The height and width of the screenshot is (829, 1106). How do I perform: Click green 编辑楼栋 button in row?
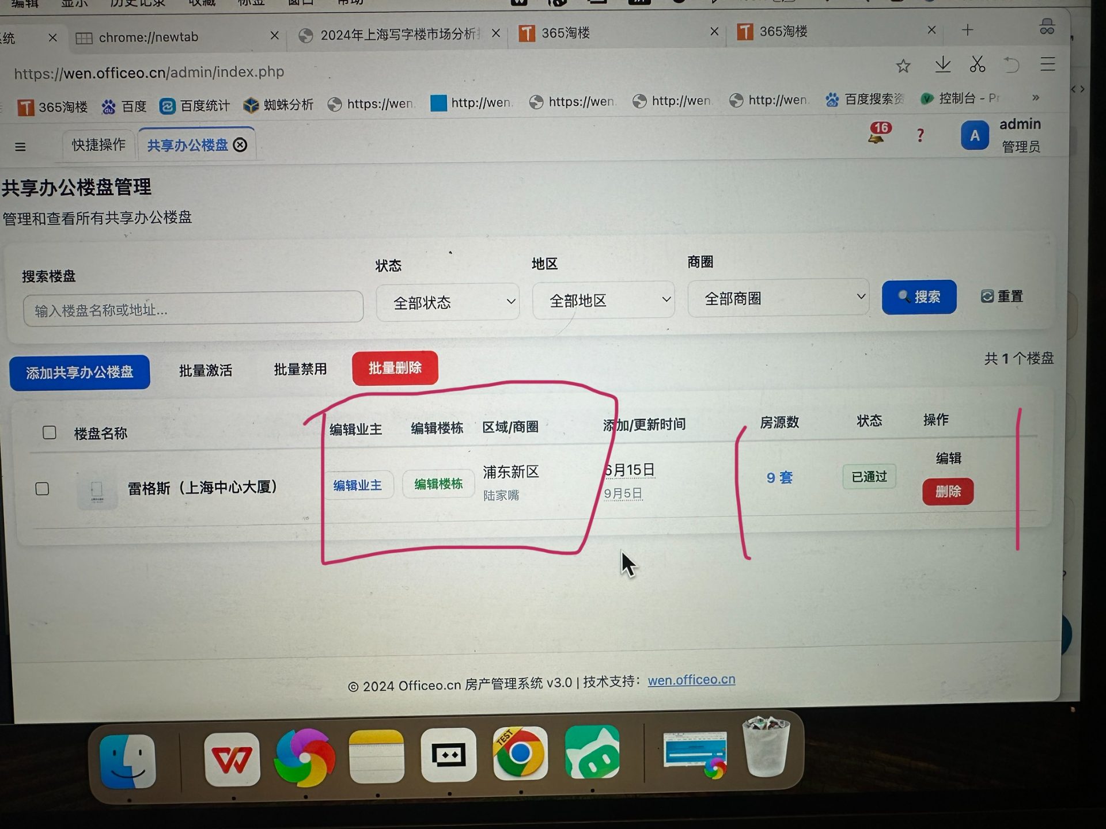coord(438,484)
